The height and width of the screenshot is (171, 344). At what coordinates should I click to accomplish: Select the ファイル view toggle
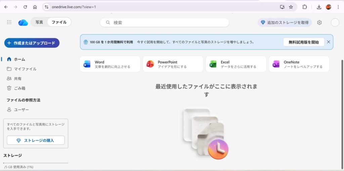tap(59, 22)
